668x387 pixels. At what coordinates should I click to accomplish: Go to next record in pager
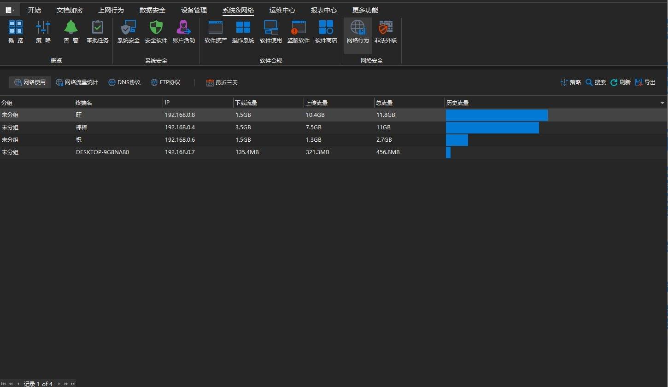[59, 384]
